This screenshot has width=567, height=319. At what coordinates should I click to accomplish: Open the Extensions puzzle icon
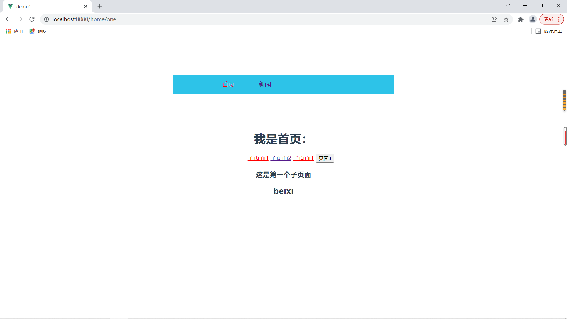(521, 19)
